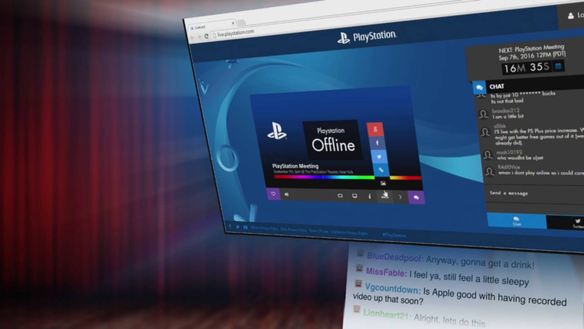Viewport: 584px width, 329px height.
Task: Click the image icon above the Share button
Action: click(383, 183)
